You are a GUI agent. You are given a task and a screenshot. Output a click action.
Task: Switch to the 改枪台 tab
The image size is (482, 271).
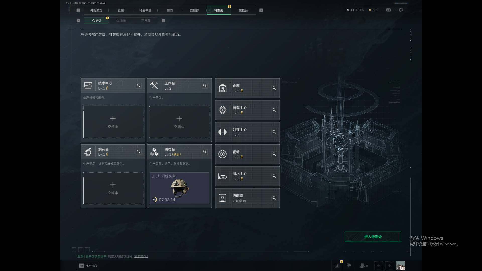(x=243, y=10)
